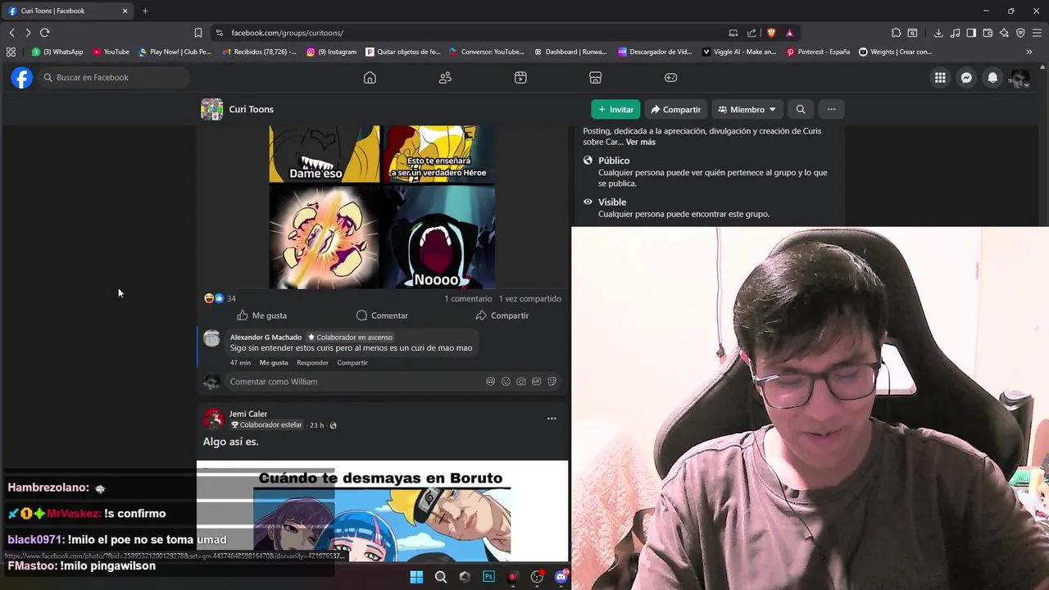Open sticker picker in comment box
The image size is (1049, 590).
click(x=552, y=382)
